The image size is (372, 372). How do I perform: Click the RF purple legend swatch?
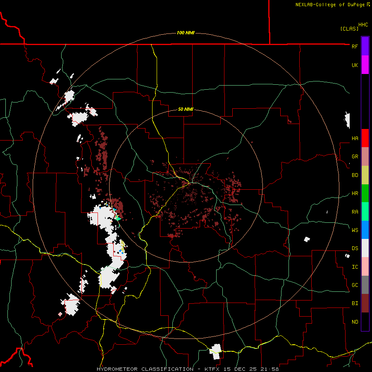coord(365,46)
